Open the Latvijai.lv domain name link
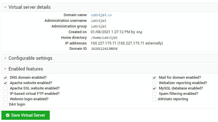Image resolution: width=218 pixels, height=122 pixels. (101, 15)
